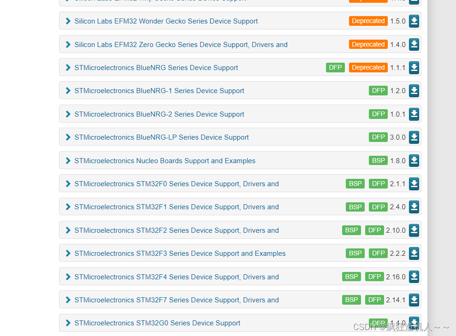456x336 pixels.
Task: Open STMicroelectronics BlueNRG-1 Series Device Support link
Action: 160,91
